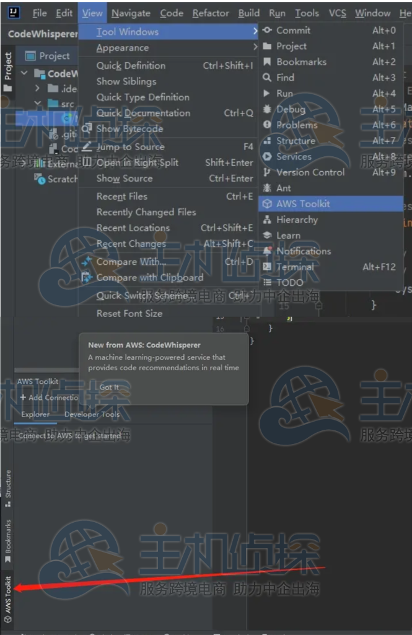Click Add Connection in AWS Toolkit
This screenshot has width=412, height=635.
[x=49, y=397]
